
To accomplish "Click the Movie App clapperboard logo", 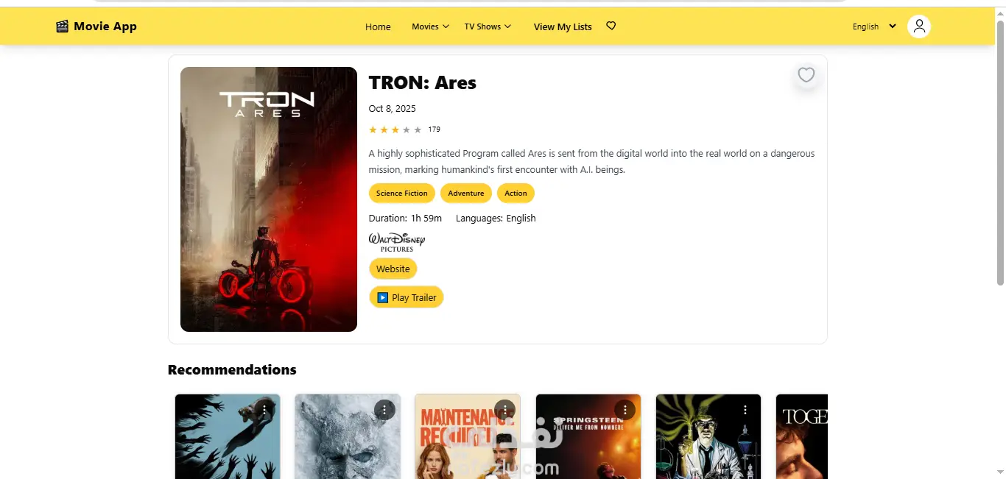I will click(x=62, y=26).
